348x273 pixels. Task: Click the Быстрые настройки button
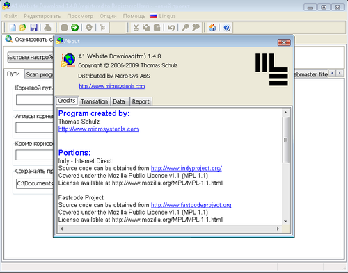coord(31,57)
